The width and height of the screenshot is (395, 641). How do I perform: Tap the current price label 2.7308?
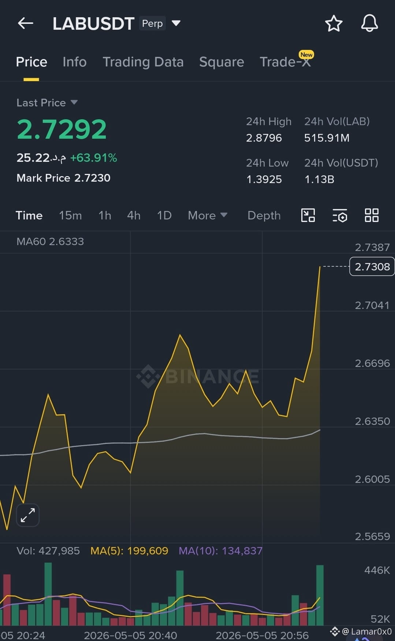pyautogui.click(x=372, y=266)
